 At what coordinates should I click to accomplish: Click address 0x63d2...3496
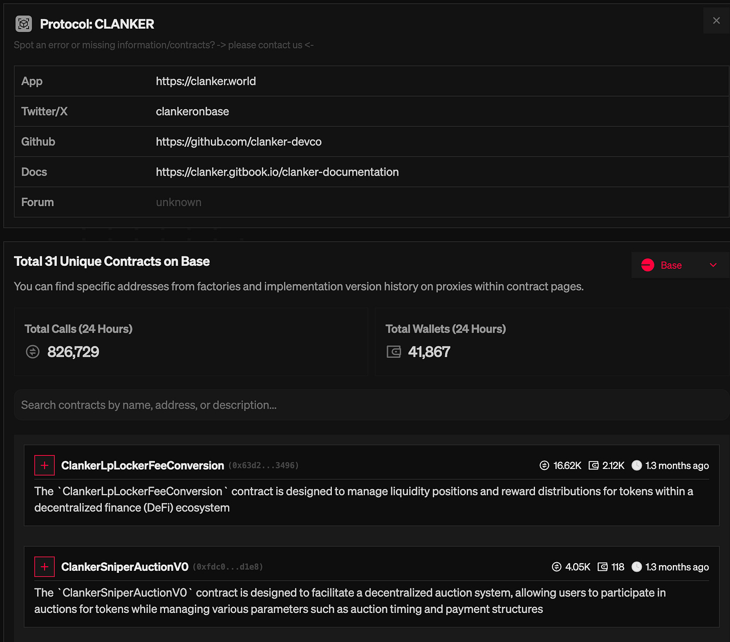click(x=264, y=465)
